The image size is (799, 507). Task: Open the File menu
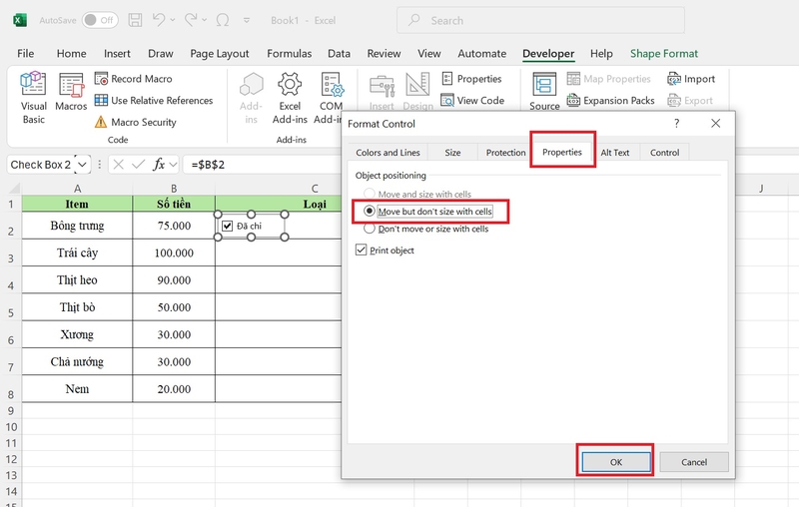coord(26,54)
